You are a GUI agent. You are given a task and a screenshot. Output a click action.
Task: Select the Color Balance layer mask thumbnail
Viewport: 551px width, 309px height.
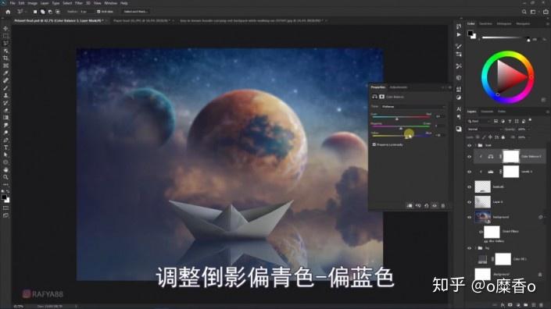511,156
